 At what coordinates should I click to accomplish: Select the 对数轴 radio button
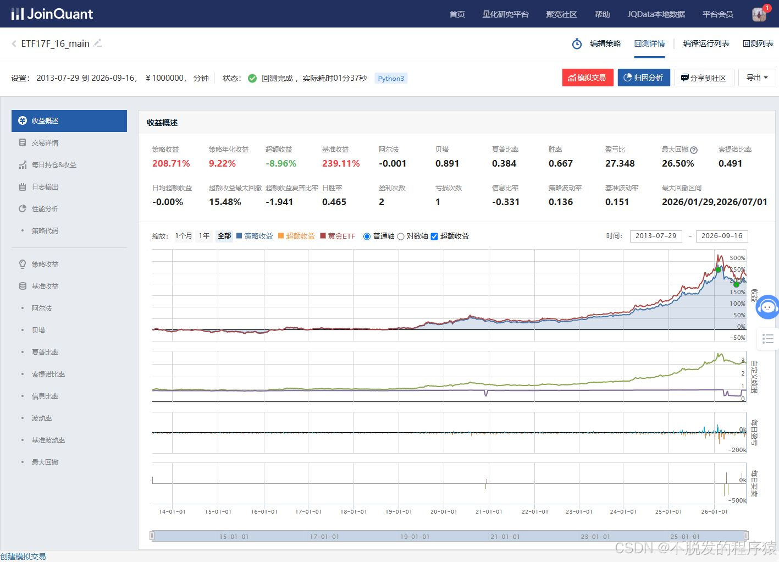(x=401, y=236)
